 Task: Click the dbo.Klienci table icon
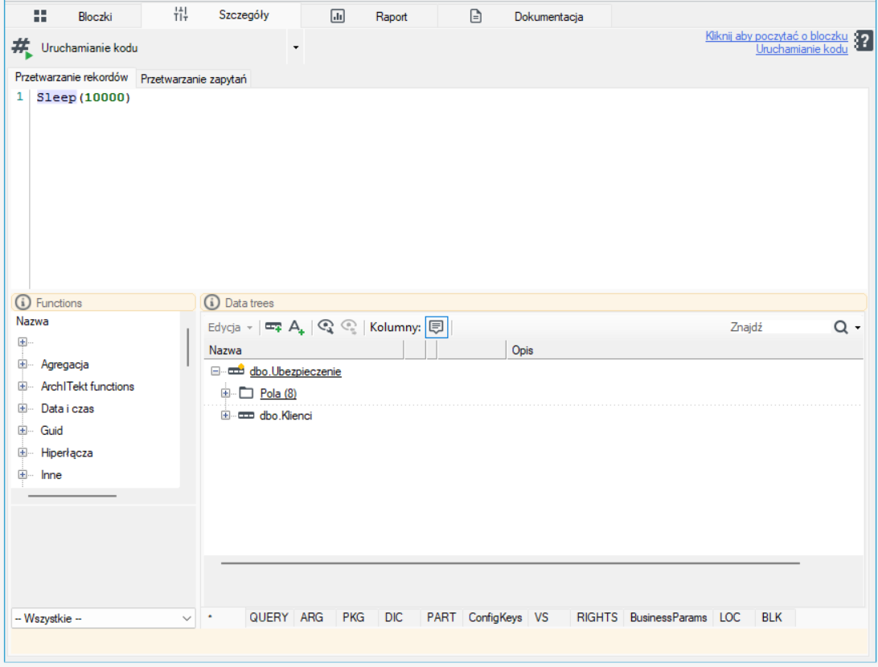click(246, 415)
